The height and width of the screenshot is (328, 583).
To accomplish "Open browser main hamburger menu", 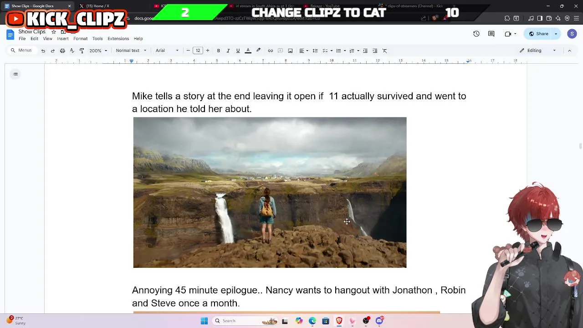I will pos(576,18).
